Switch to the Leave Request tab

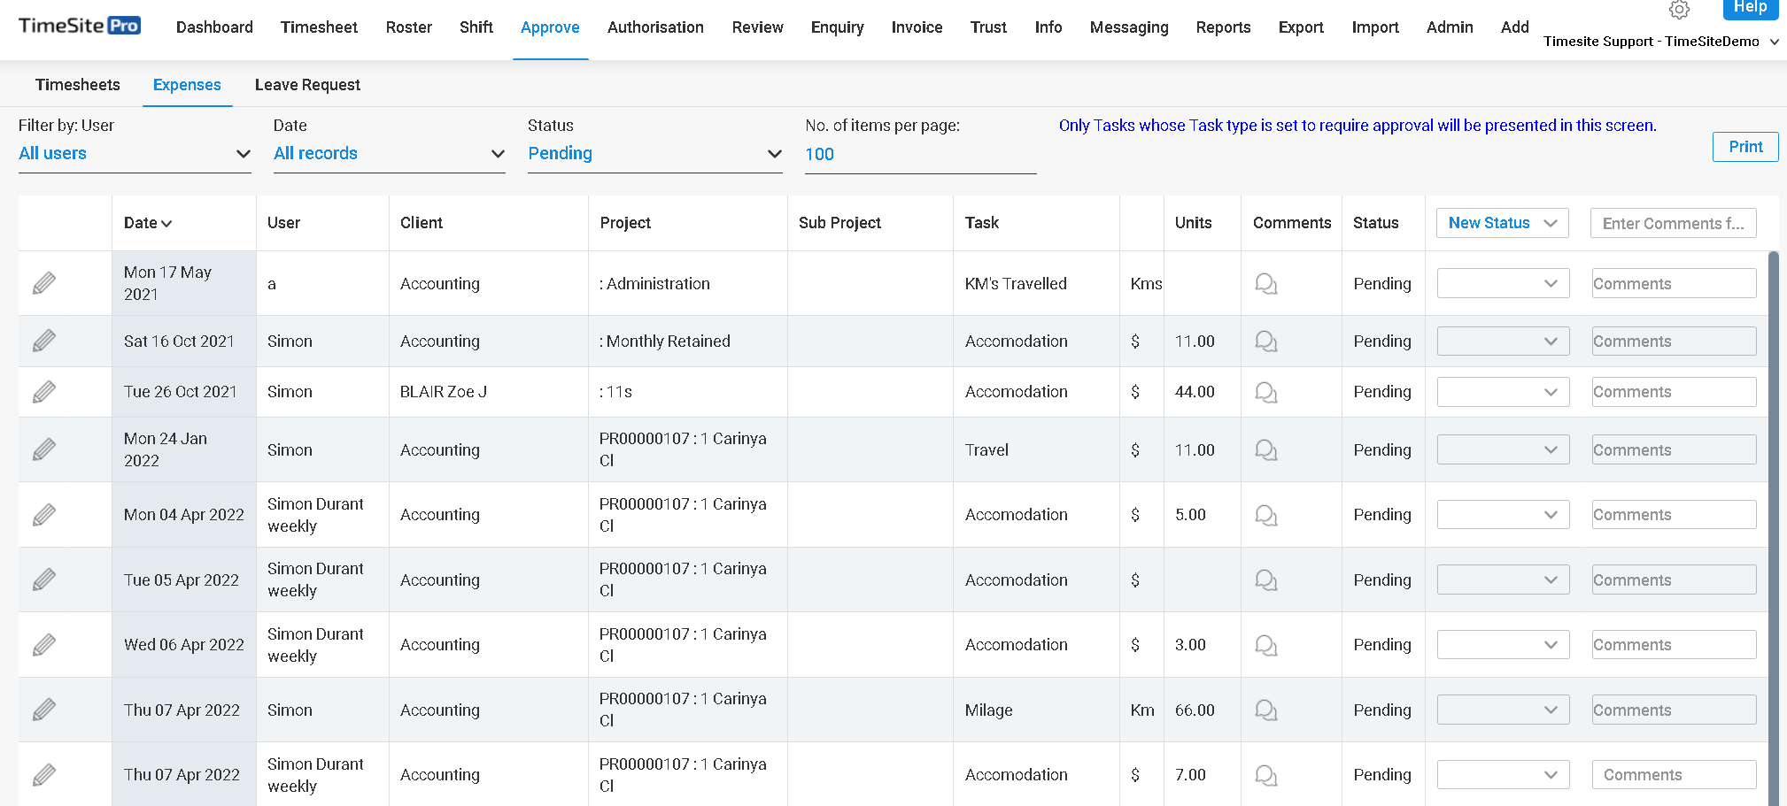click(307, 84)
